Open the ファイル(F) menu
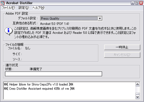 click(8, 8)
